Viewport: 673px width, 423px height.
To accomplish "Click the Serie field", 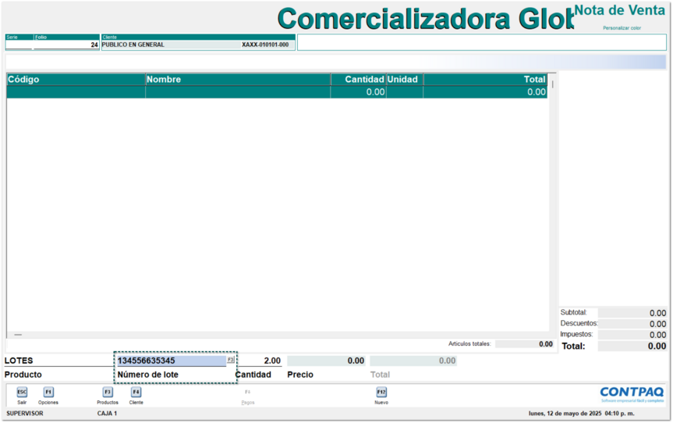I will click(19, 44).
